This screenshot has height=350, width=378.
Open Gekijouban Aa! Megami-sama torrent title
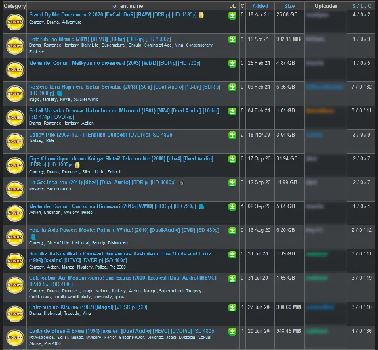point(123,281)
